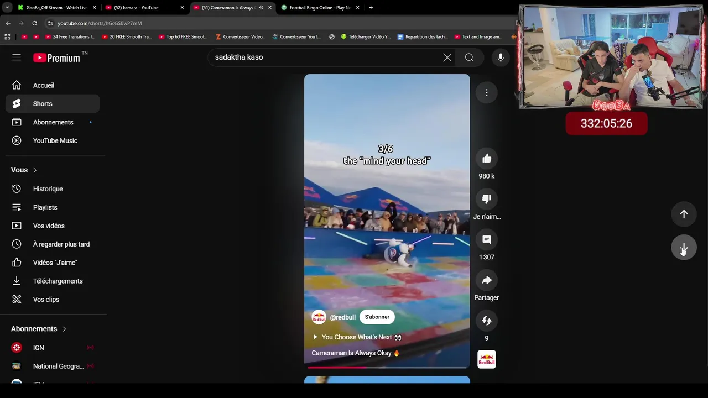Dislike the Short with thumbs down
The width and height of the screenshot is (708, 398).
[x=487, y=200]
